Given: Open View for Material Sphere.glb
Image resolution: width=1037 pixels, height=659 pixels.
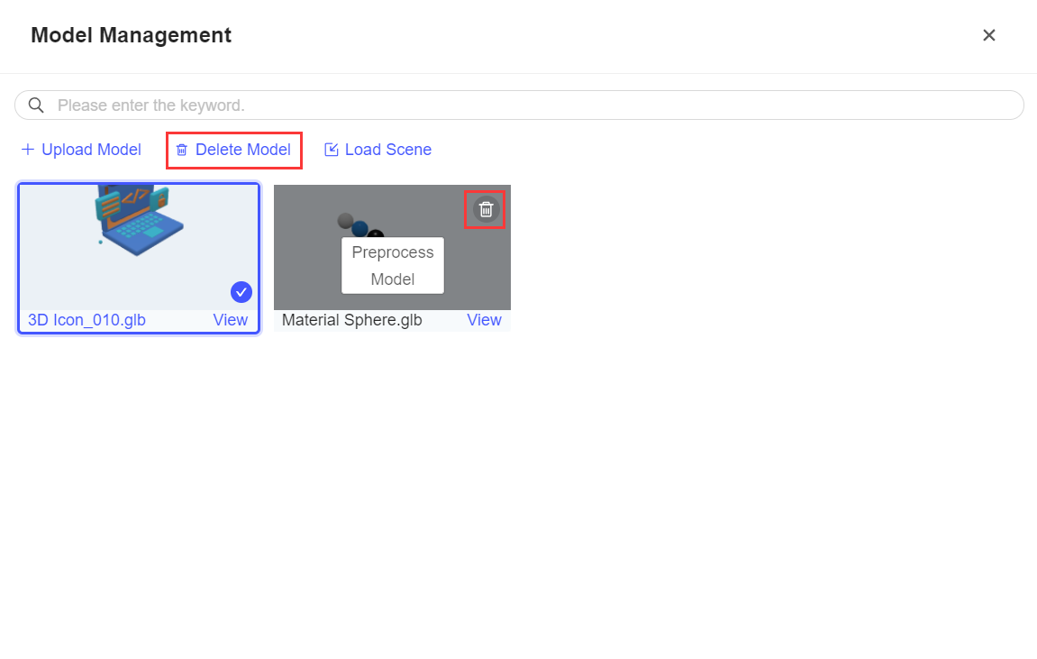Looking at the screenshot, I should [484, 319].
